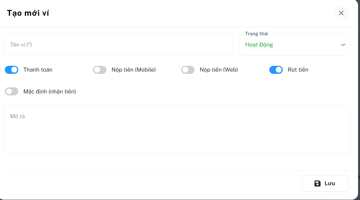360x200 pixels.
Task: Turn on Nộp tiền (Web) switch
Action: pyautogui.click(x=188, y=70)
